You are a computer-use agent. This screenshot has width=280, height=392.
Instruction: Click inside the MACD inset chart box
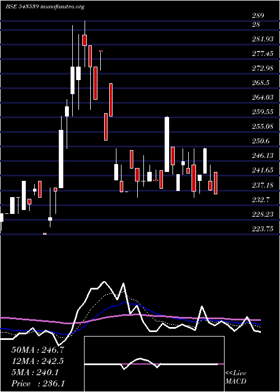(x=154, y=364)
